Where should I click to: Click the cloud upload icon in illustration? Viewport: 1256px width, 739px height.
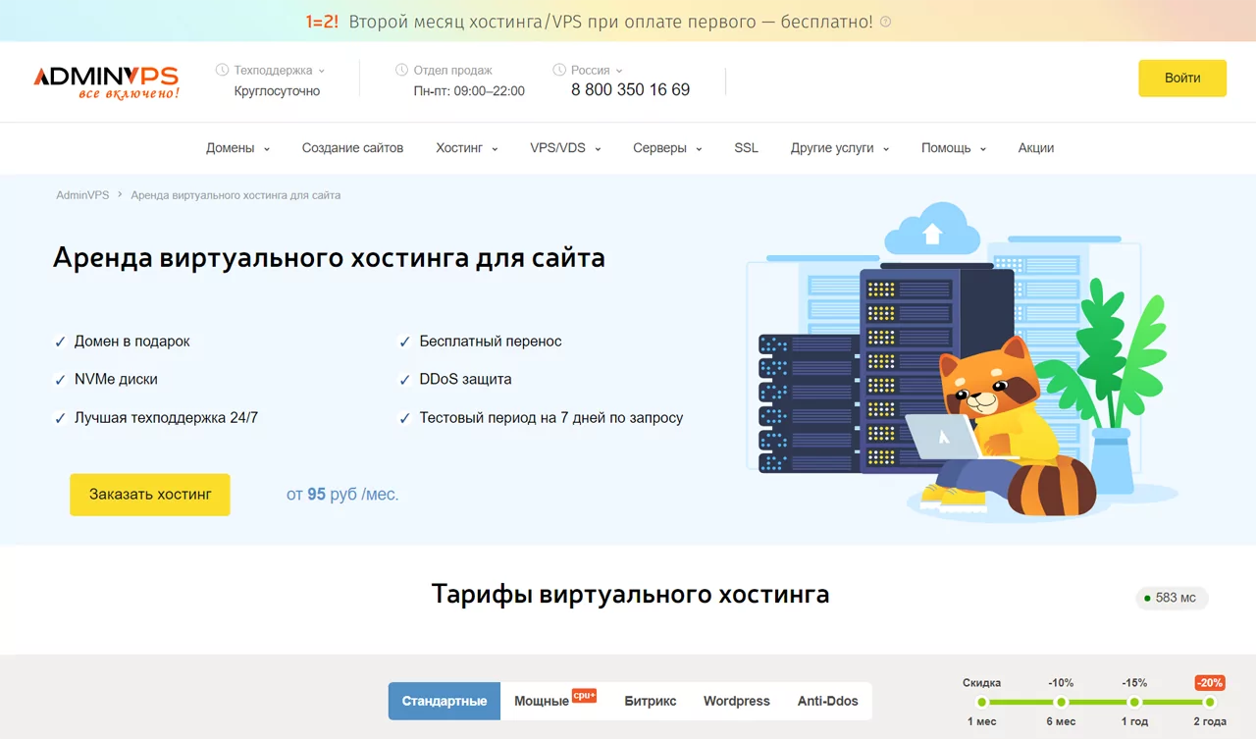(932, 231)
